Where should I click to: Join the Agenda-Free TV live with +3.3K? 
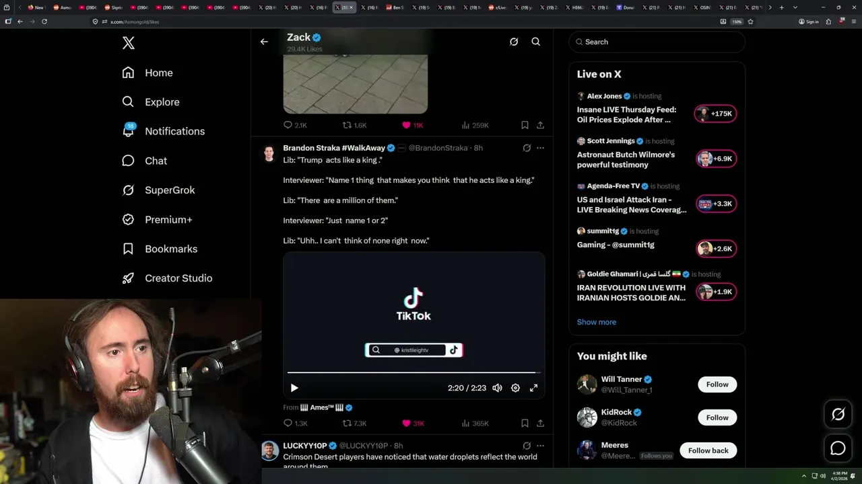pyautogui.click(x=715, y=204)
